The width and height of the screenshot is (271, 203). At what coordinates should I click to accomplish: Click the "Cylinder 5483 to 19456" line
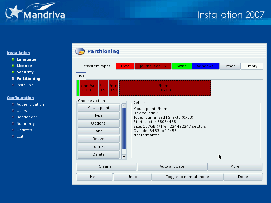(x=155, y=131)
